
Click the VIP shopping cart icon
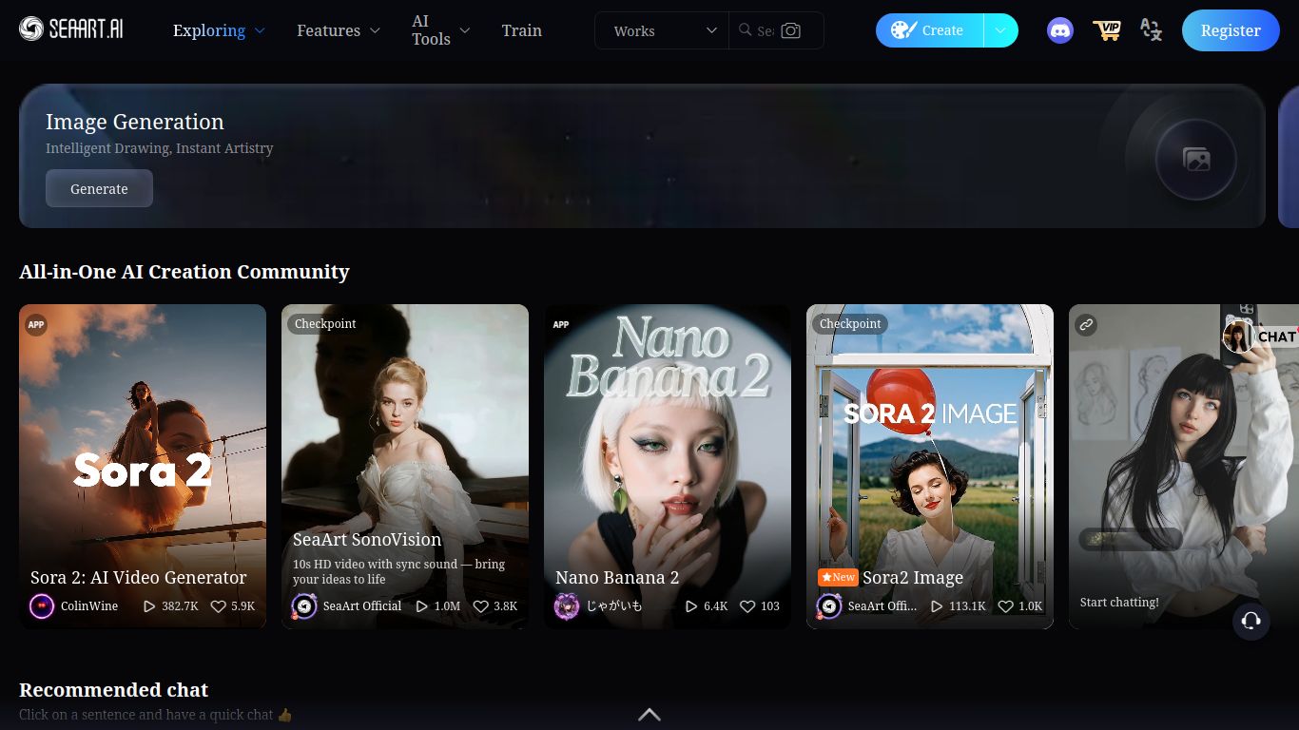[1106, 30]
